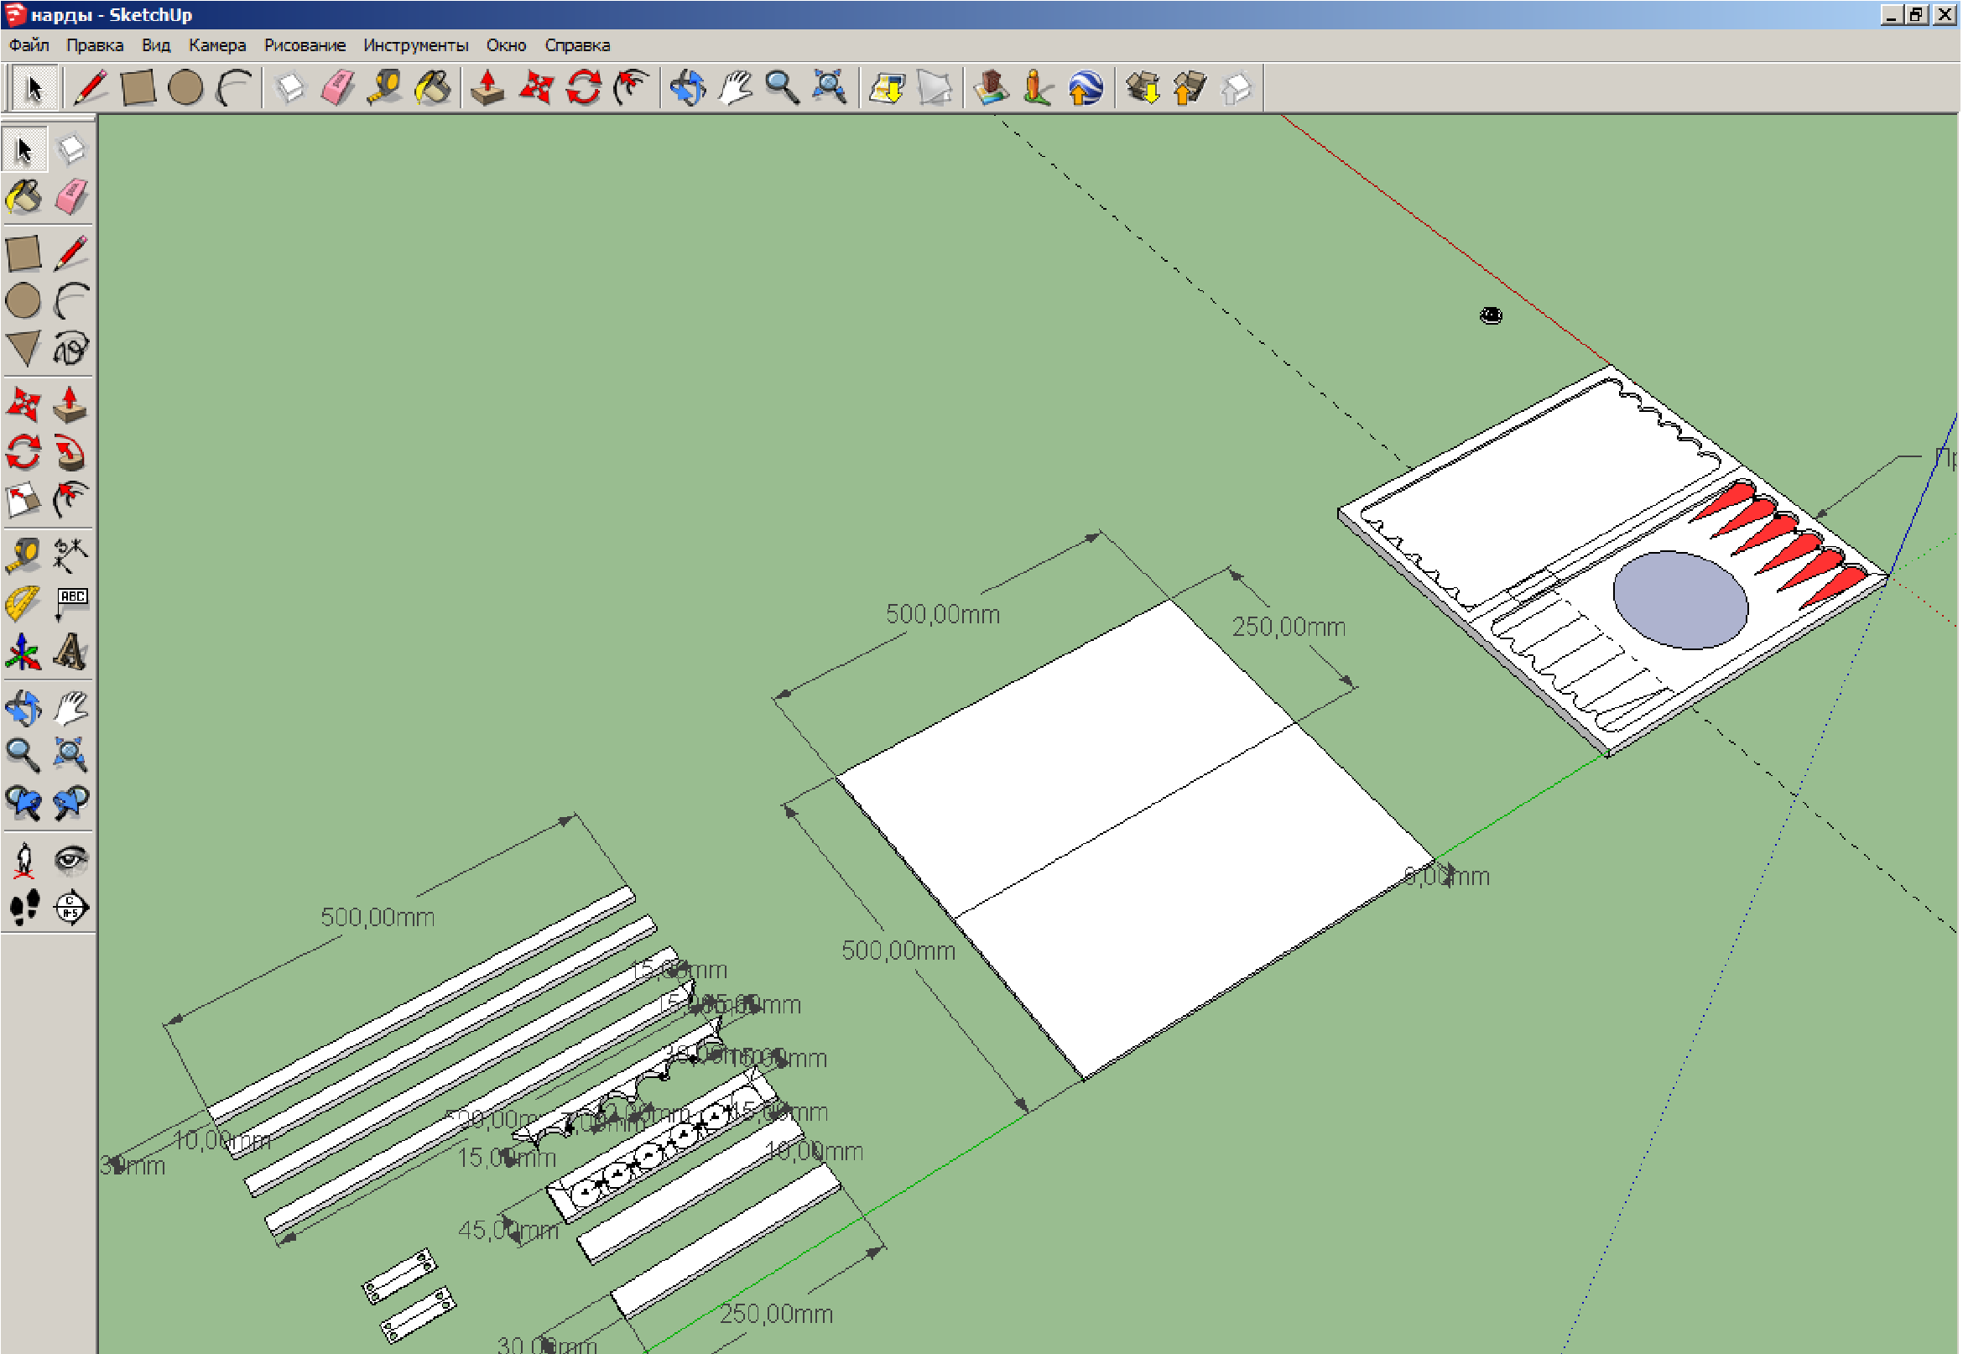This screenshot has width=1963, height=1354.
Task: Click the Add Location map icon
Action: click(888, 87)
